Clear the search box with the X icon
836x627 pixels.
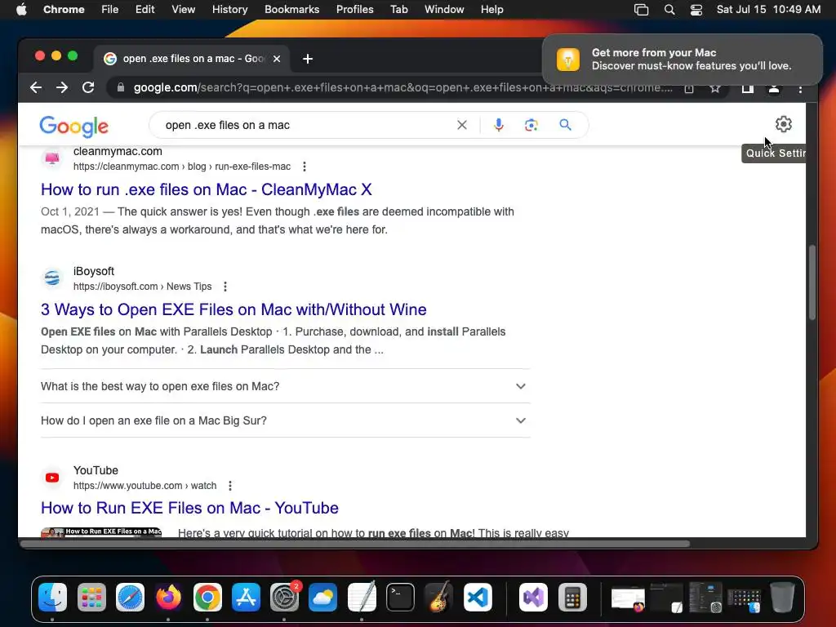pos(462,125)
